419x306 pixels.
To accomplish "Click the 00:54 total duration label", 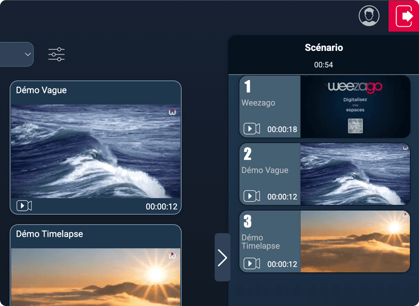I will click(x=324, y=65).
